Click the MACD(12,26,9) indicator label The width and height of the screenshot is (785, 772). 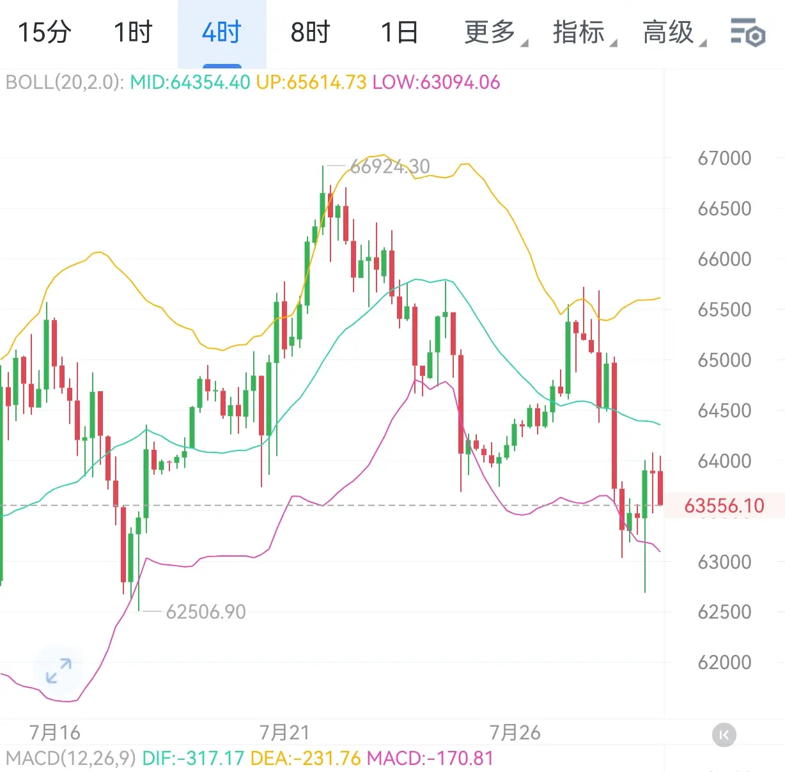(70, 759)
